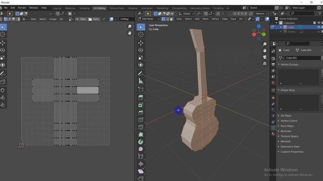Select the Transform tool in the 3D viewport toolbar
Image resolution: width=323 pixels, height=181 pixels.
tap(141, 65)
